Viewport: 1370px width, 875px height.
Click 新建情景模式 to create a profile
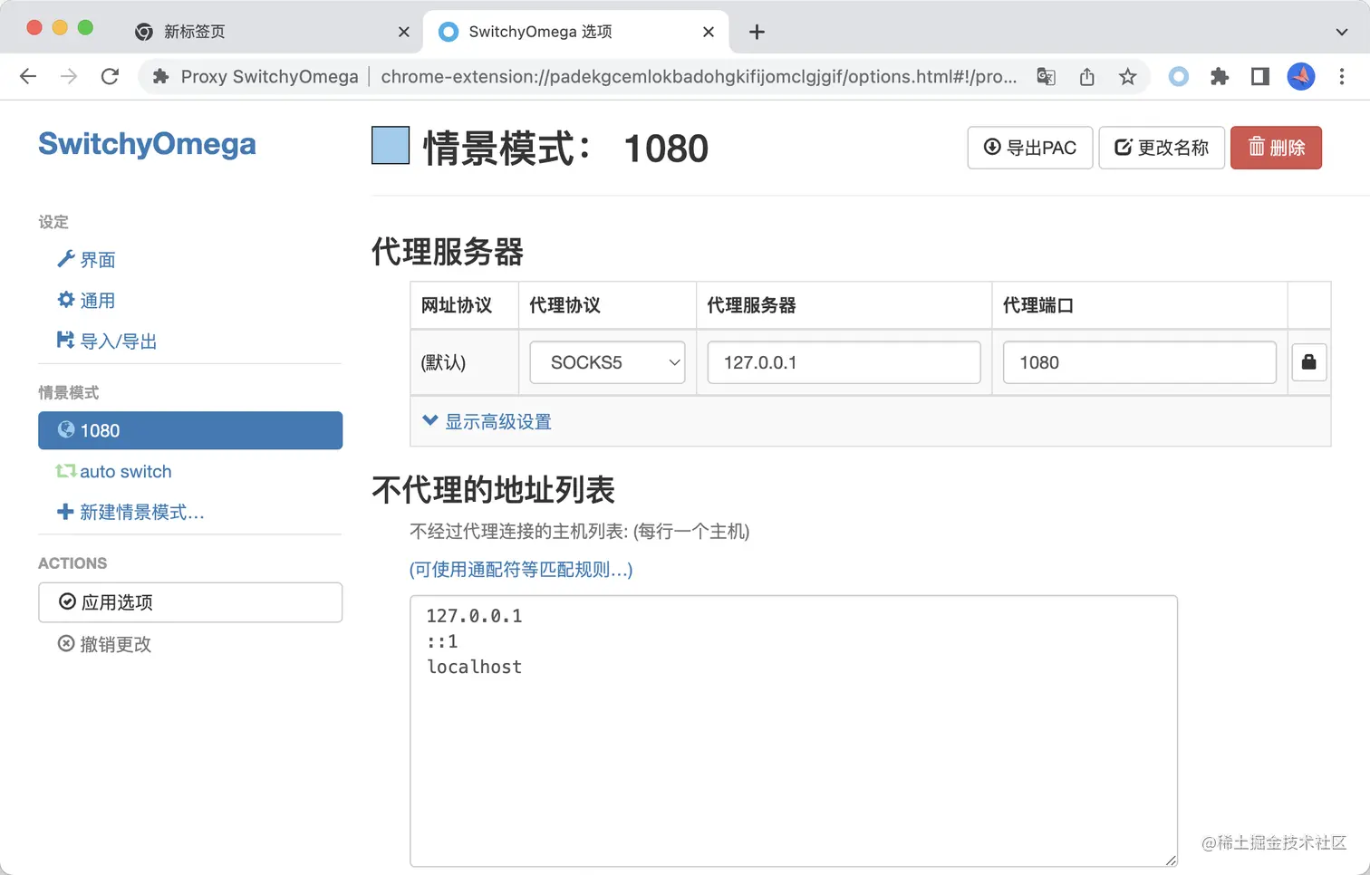coord(130,512)
